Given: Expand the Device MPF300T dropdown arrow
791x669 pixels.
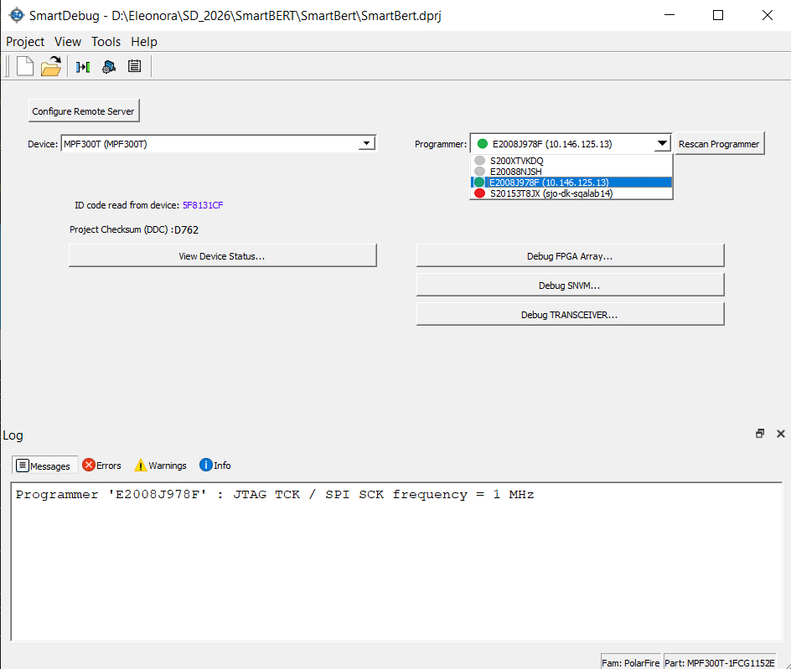Looking at the screenshot, I should (367, 144).
